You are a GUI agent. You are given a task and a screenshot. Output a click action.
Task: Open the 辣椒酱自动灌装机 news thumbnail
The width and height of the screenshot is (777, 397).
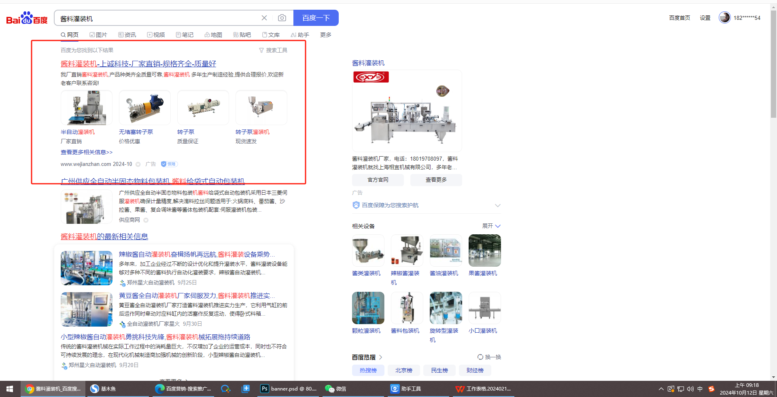pos(87,268)
